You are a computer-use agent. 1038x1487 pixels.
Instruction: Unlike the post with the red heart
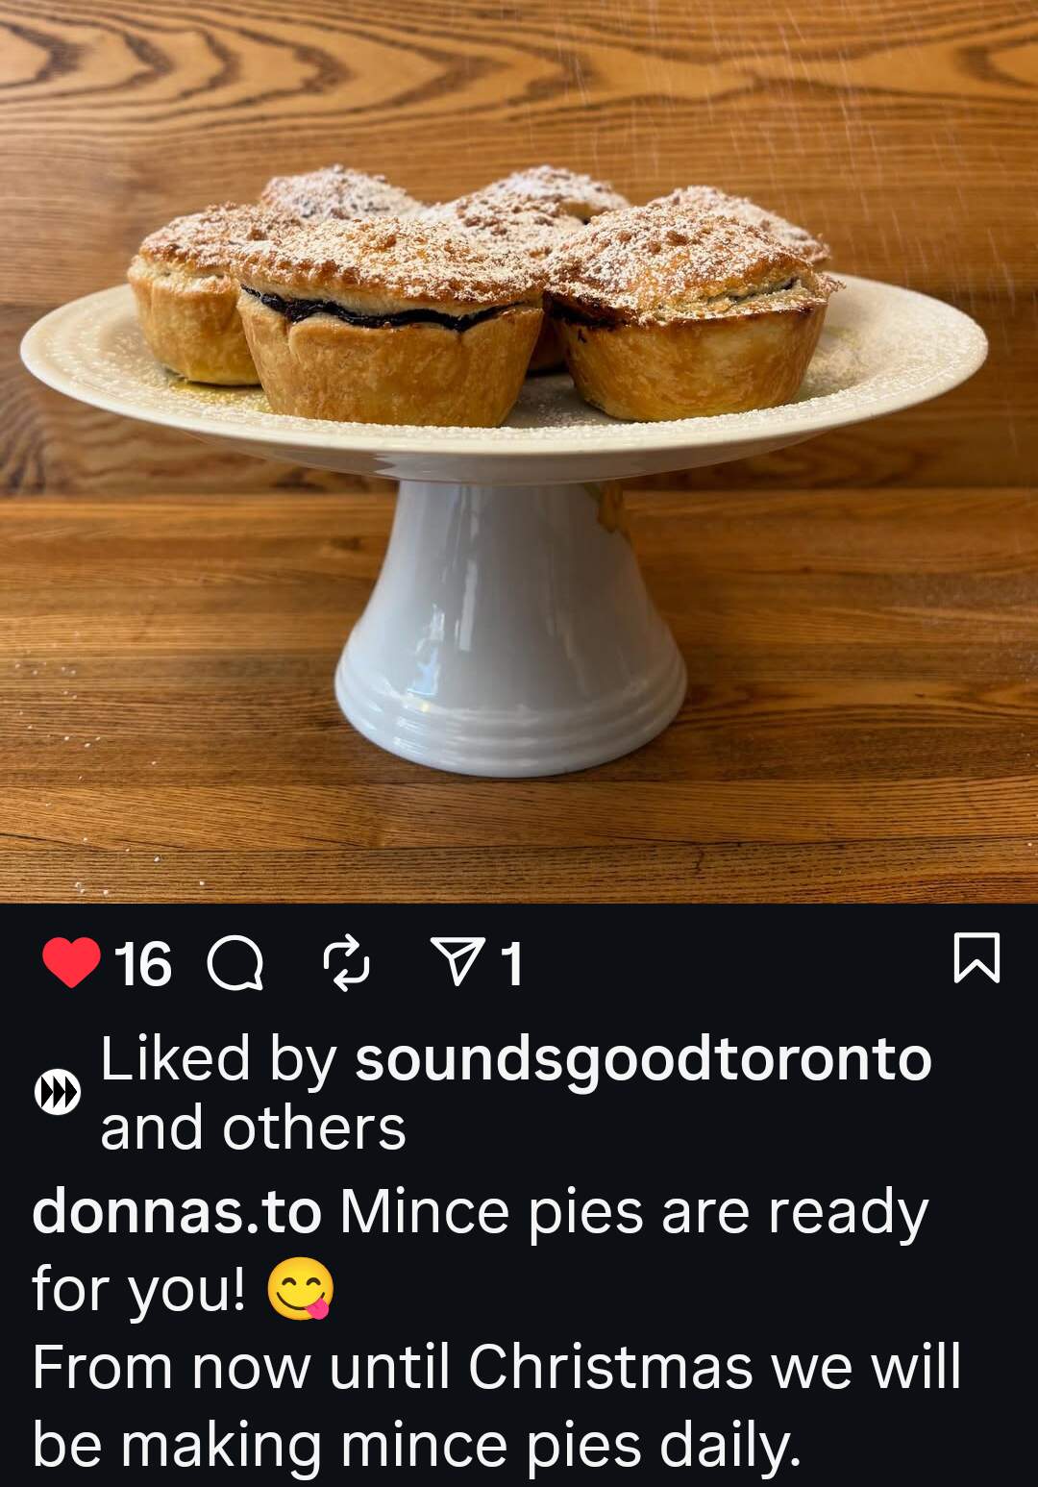(71, 962)
